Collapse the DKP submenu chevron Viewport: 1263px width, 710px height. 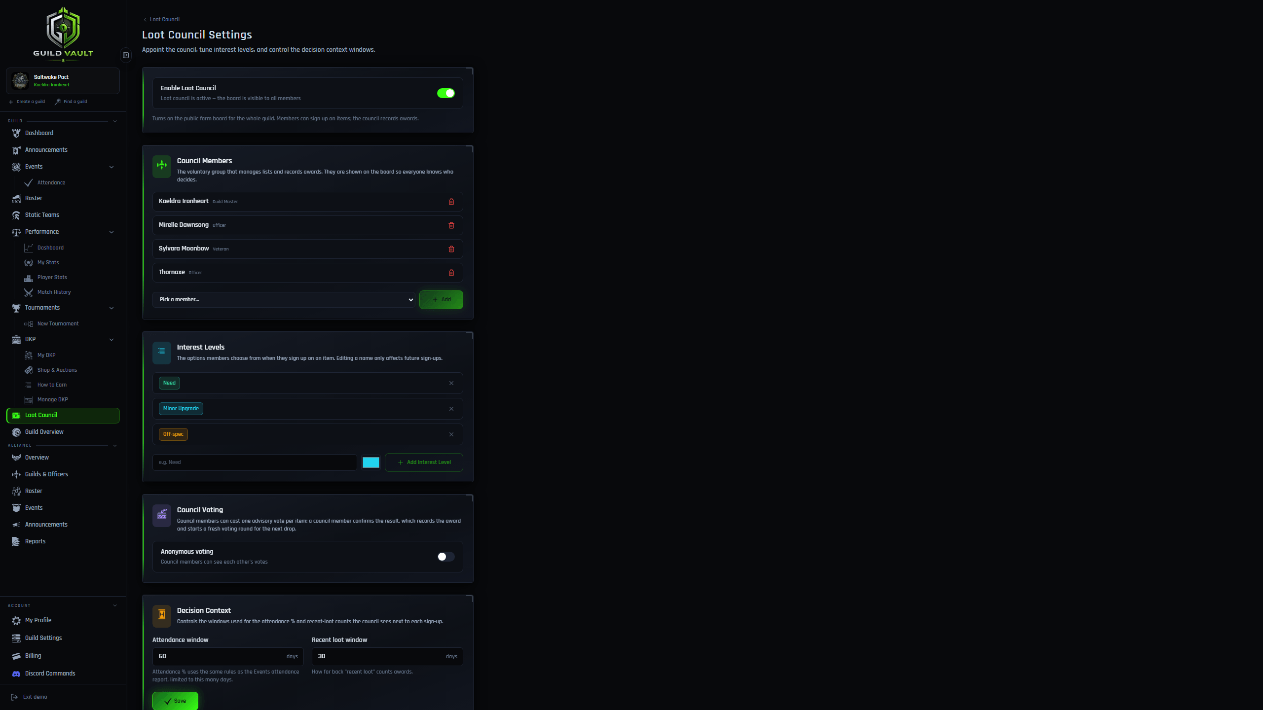[111, 339]
